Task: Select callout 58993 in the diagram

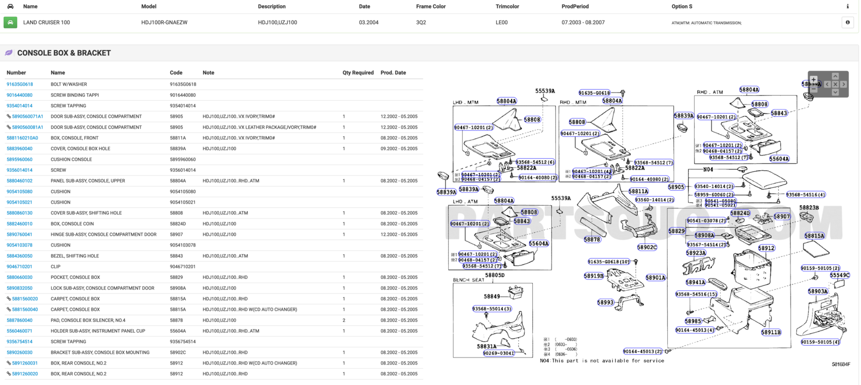Action: [x=605, y=303]
